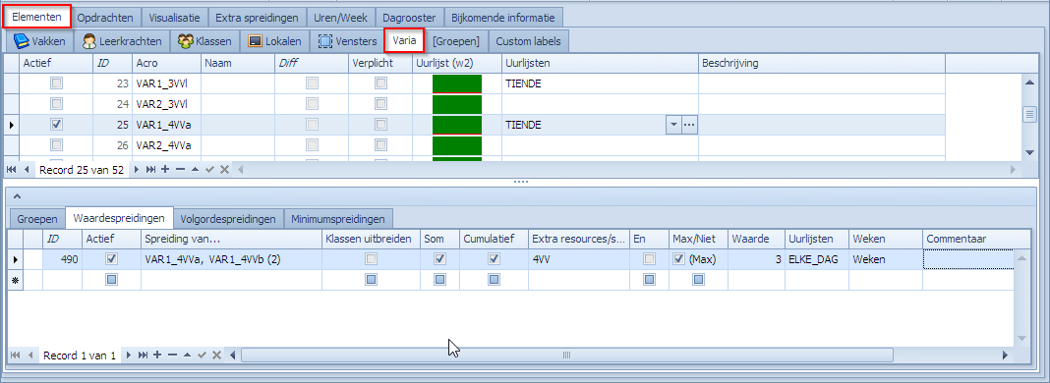
Task: Open Uurlijsten dropdown for TIENDE on VAR1_4VVa
Action: click(673, 125)
